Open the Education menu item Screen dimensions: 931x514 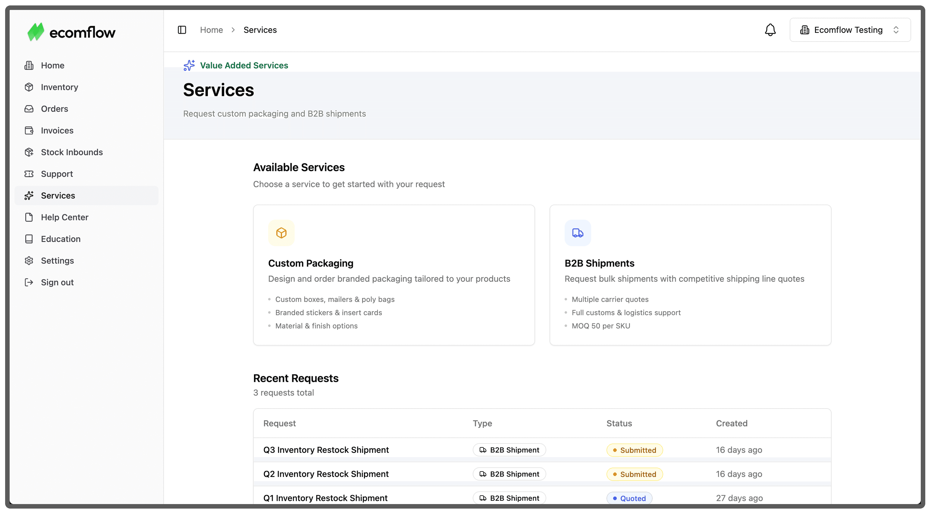point(60,239)
